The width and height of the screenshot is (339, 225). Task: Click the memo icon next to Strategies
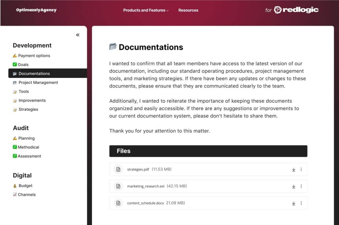(15, 110)
